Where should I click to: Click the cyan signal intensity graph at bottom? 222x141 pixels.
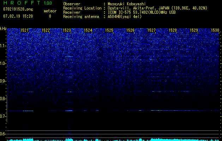click(x=113, y=140)
